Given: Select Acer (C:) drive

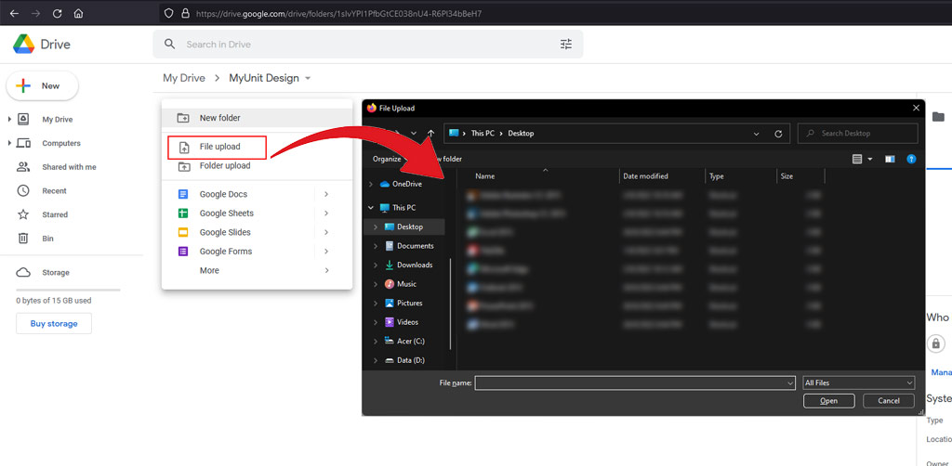Looking at the screenshot, I should pyautogui.click(x=411, y=342).
